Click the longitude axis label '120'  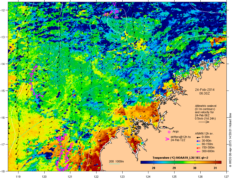pos(44,176)
